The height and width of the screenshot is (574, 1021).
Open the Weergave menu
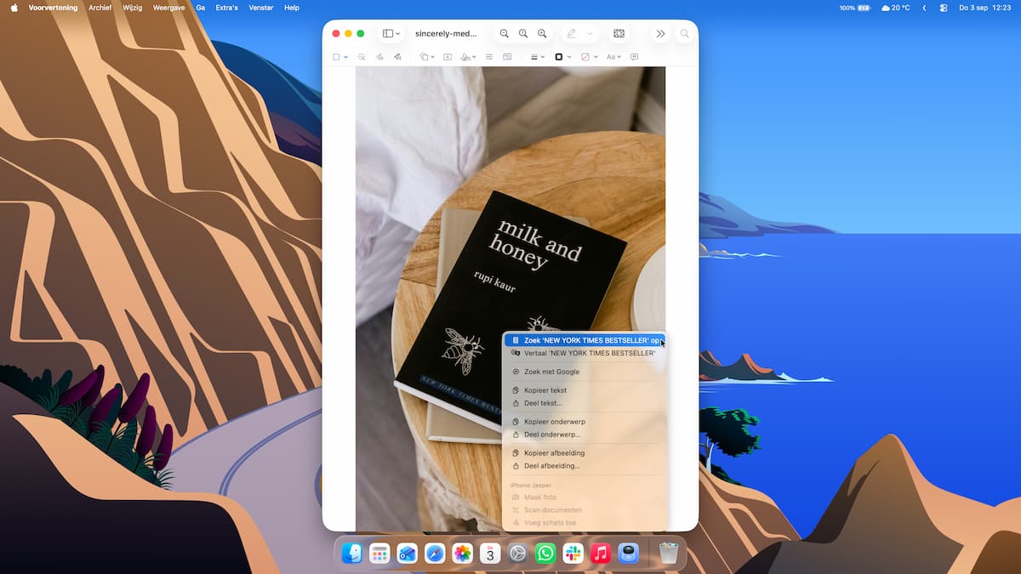tap(170, 8)
